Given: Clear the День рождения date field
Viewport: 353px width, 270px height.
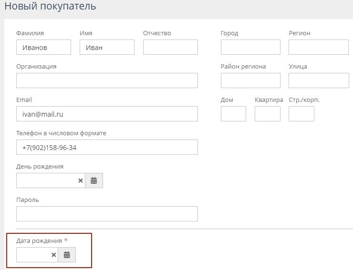Looking at the screenshot, I should click(80, 180).
